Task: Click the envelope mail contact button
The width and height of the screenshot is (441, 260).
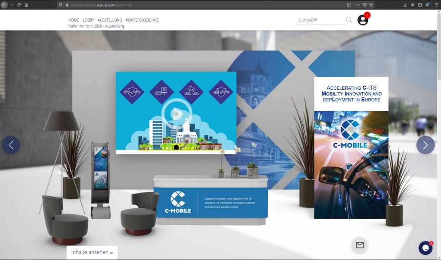Action: (x=360, y=245)
